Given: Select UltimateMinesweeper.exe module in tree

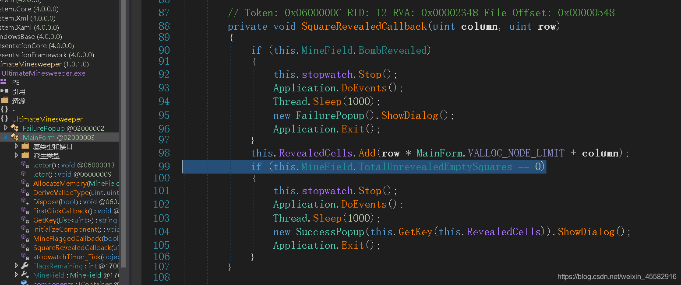Looking at the screenshot, I should pyautogui.click(x=43, y=73).
